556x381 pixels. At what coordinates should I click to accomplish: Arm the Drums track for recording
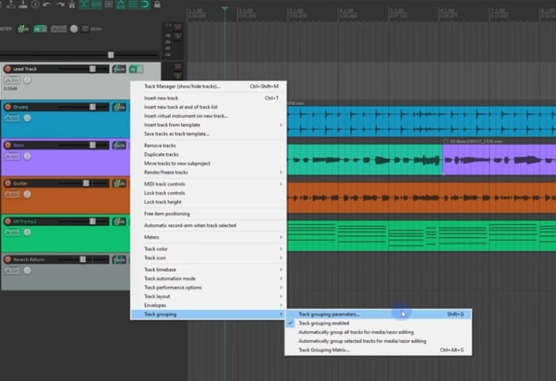pyautogui.click(x=8, y=107)
